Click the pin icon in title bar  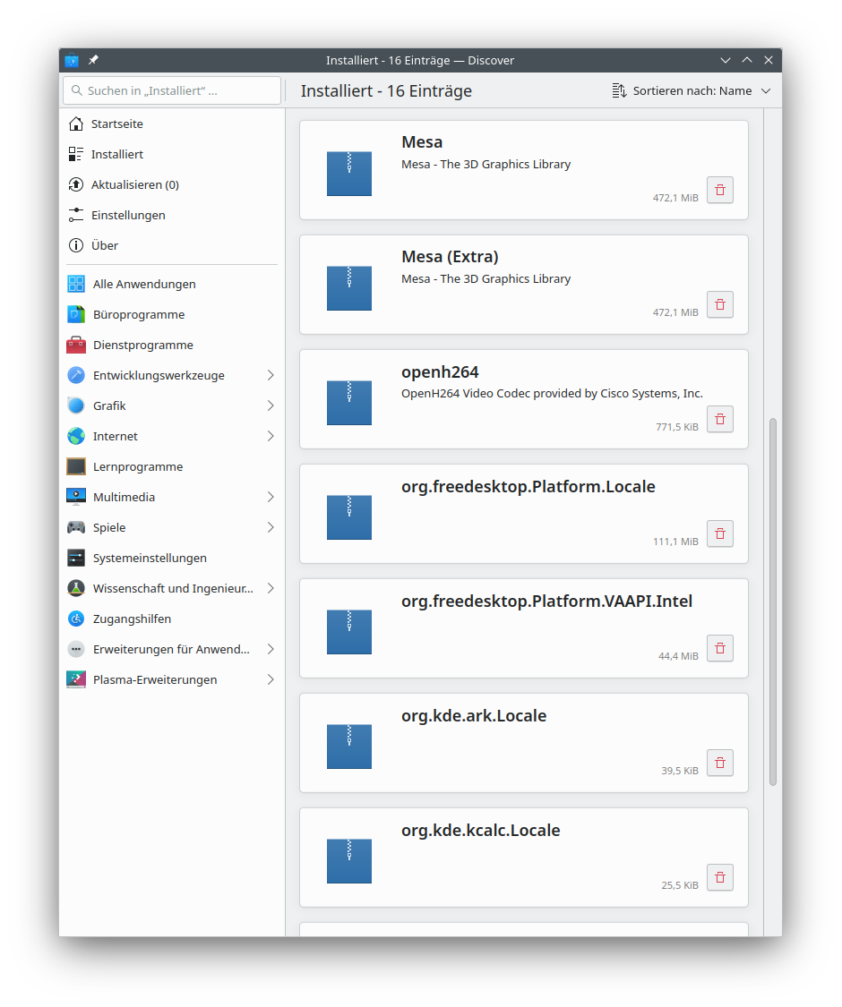point(93,60)
